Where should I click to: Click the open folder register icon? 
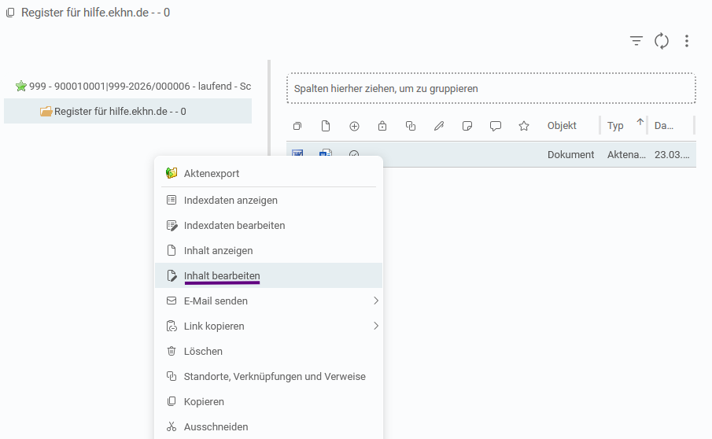[x=46, y=111]
